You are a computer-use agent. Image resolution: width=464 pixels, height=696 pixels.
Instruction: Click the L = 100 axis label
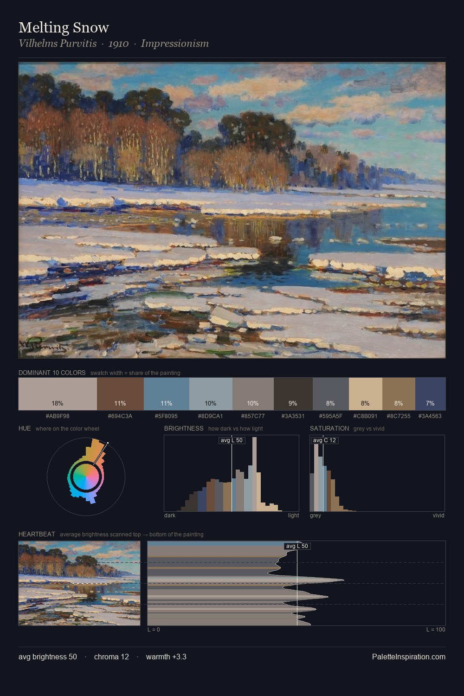tap(436, 630)
